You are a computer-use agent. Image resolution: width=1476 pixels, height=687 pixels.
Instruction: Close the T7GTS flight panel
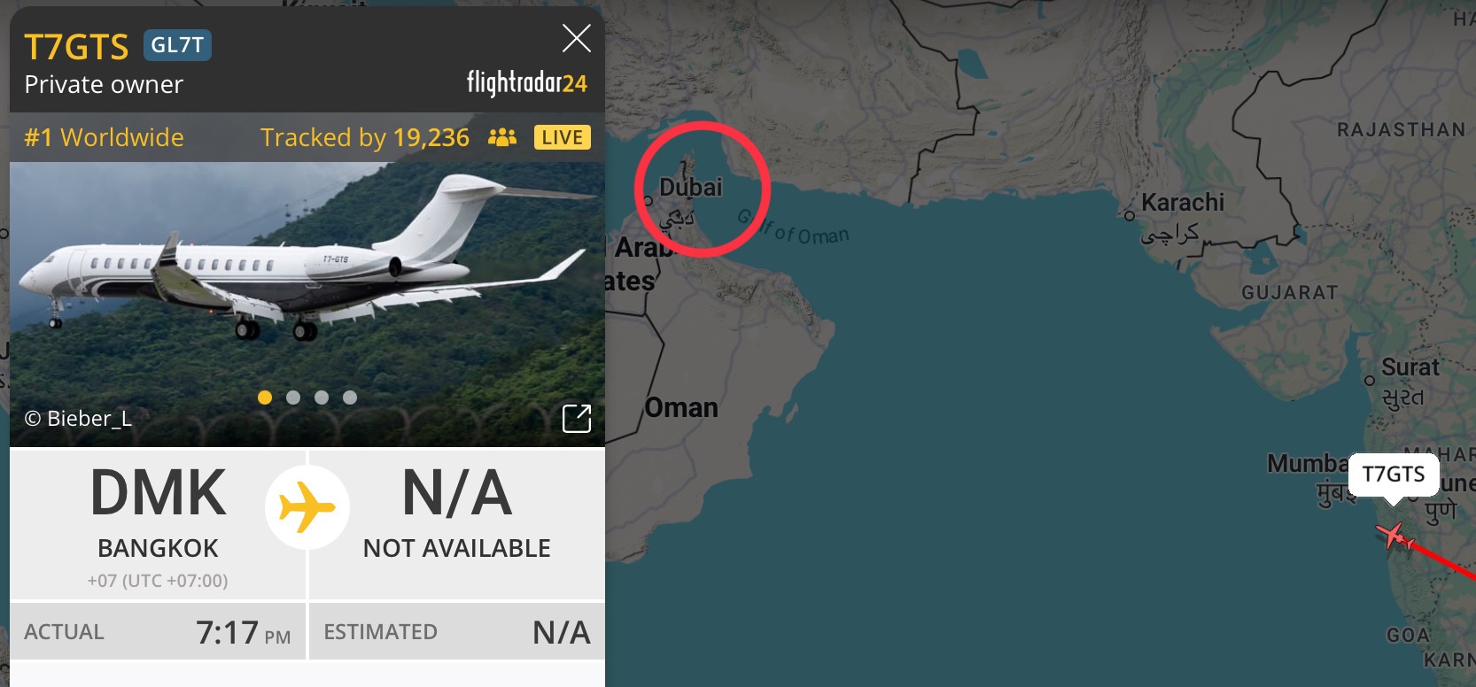pyautogui.click(x=577, y=38)
